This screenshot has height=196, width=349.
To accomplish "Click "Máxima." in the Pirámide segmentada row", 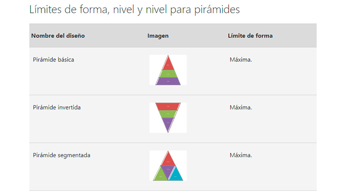I will (x=241, y=155).
